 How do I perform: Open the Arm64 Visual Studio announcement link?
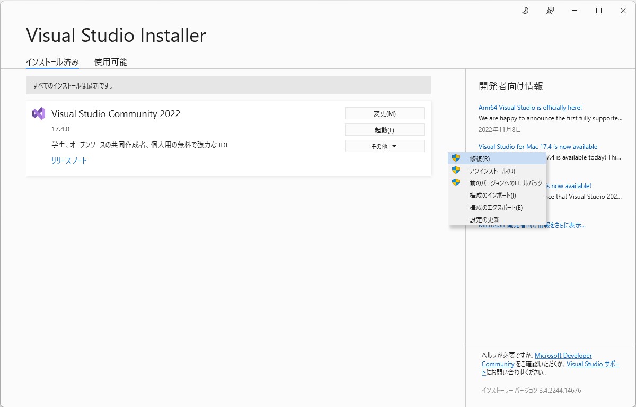531,107
